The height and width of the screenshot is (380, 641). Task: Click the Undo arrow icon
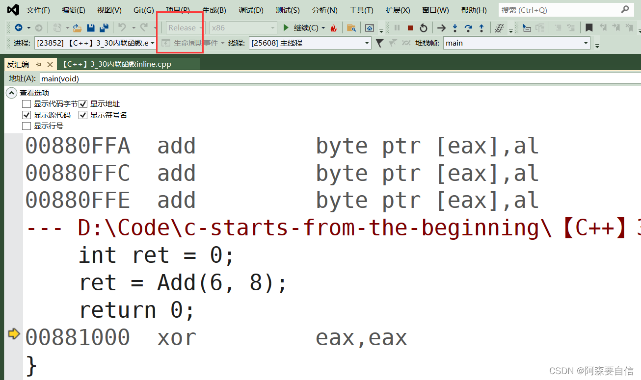pyautogui.click(x=122, y=28)
